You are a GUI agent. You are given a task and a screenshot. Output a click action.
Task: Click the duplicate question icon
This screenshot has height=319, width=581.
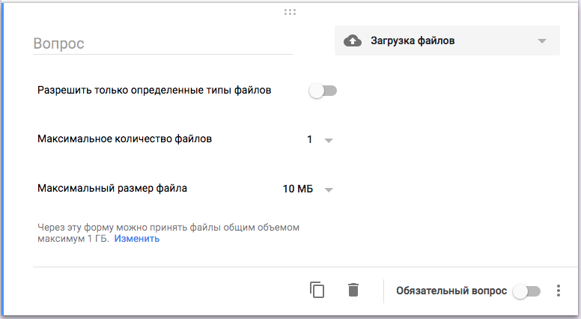click(317, 290)
